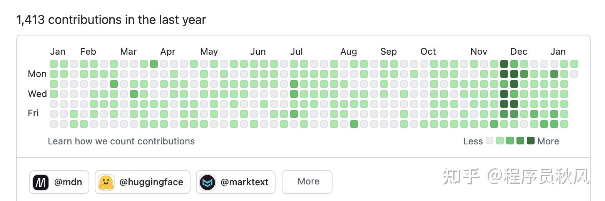This screenshot has width=605, height=201.
Task: Select the @marktext organization filter
Action: click(x=236, y=182)
